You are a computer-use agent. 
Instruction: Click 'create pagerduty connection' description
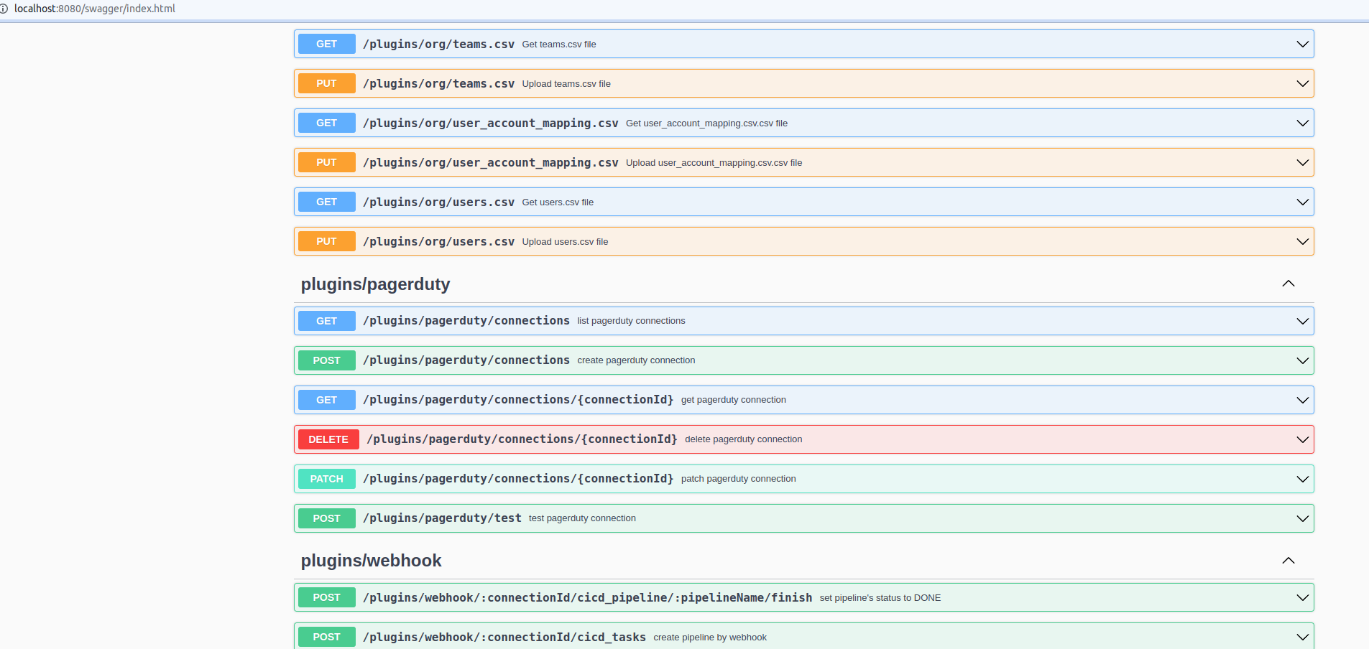(x=636, y=360)
